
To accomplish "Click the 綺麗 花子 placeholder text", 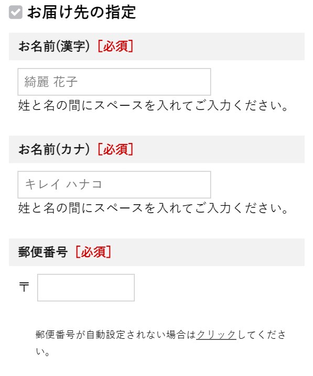I will coord(51,82).
